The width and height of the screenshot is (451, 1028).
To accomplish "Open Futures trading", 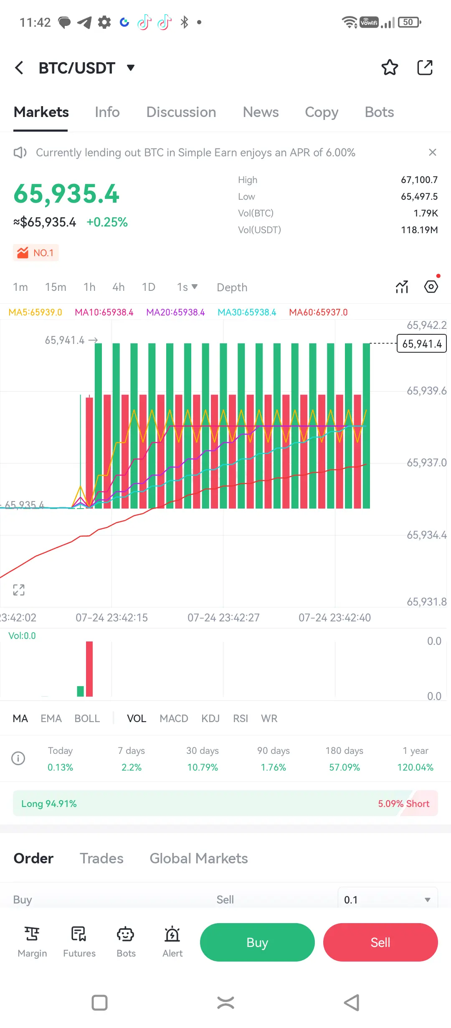I will pos(79,942).
